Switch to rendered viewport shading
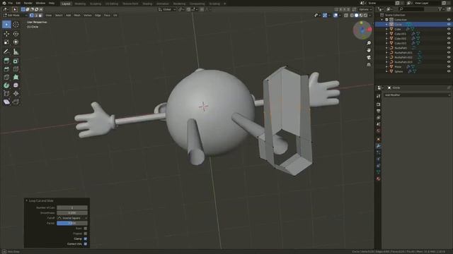 [365, 16]
